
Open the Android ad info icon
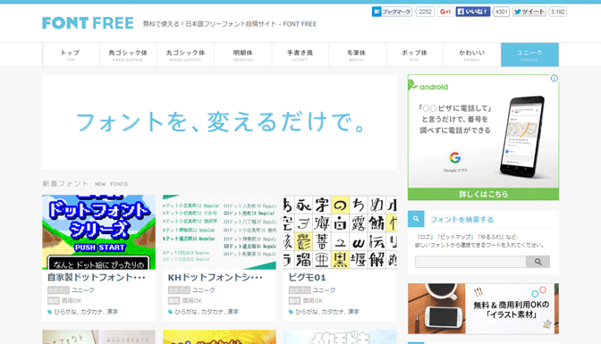(x=554, y=79)
